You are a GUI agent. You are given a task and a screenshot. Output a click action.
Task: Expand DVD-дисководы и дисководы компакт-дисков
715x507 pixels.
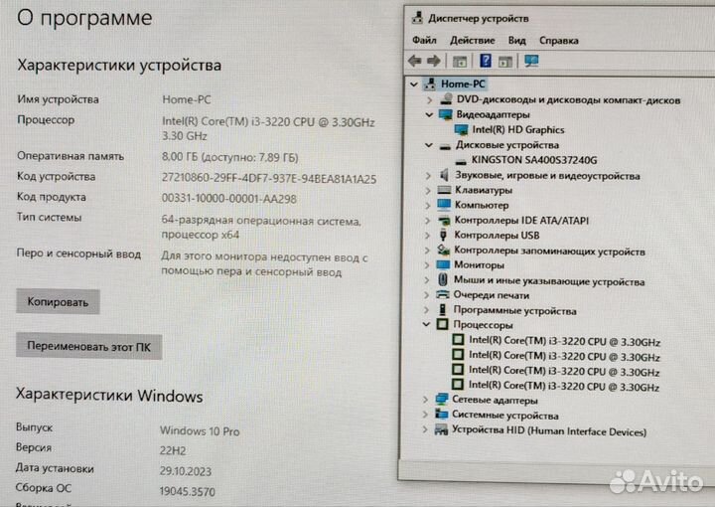click(x=429, y=99)
